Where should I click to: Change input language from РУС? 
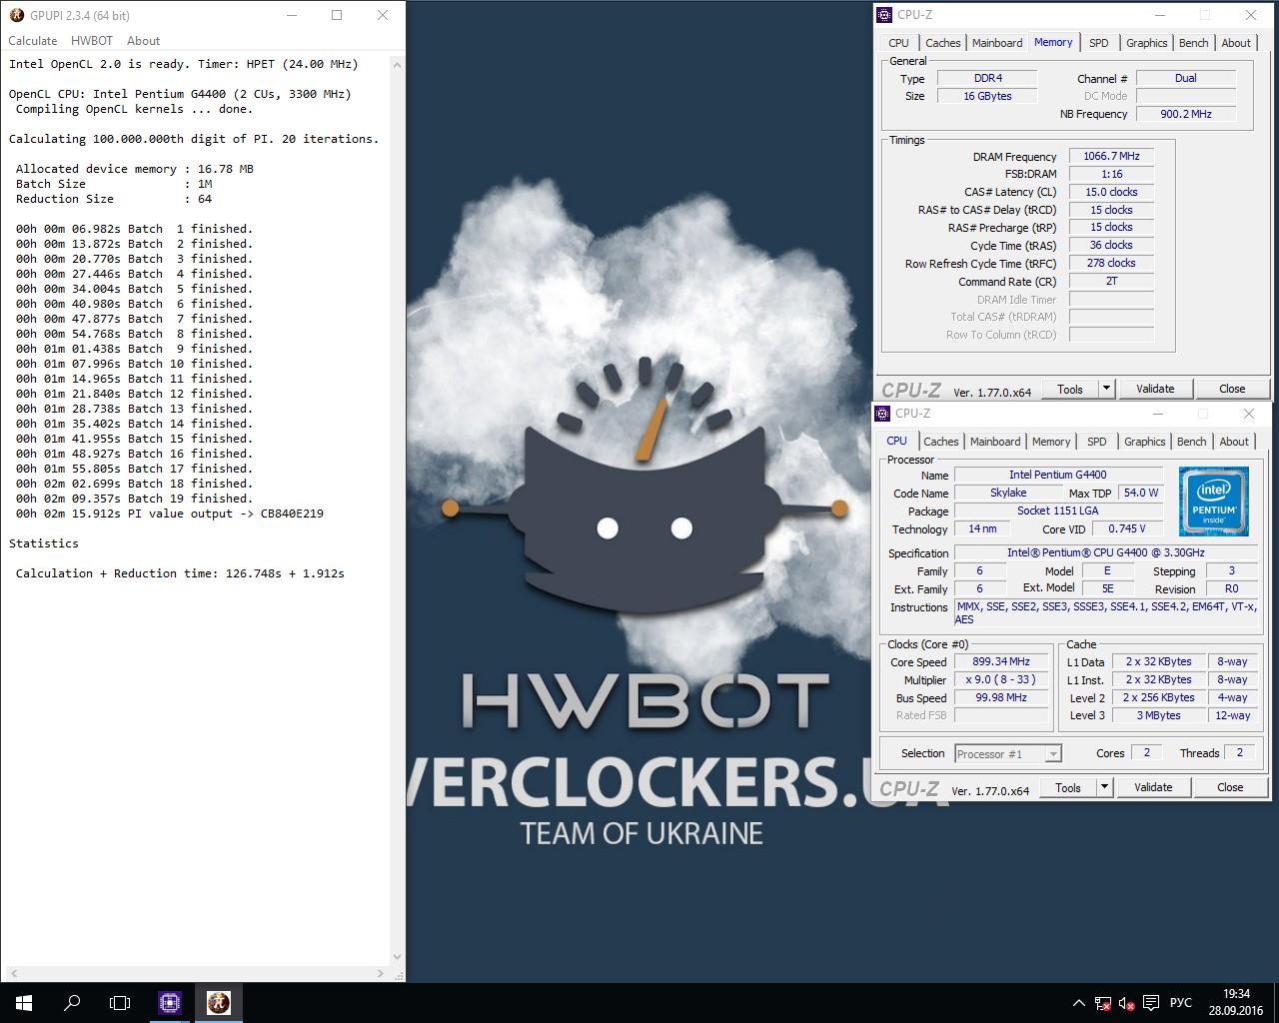1180,1003
